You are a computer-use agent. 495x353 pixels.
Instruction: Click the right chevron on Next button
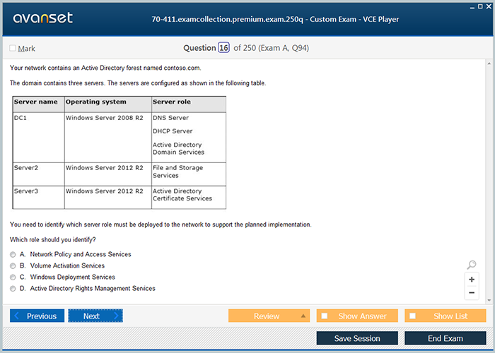pyautogui.click(x=116, y=316)
